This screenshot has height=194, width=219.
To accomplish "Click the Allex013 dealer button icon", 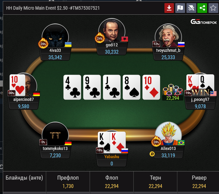I will pos(152,154).
